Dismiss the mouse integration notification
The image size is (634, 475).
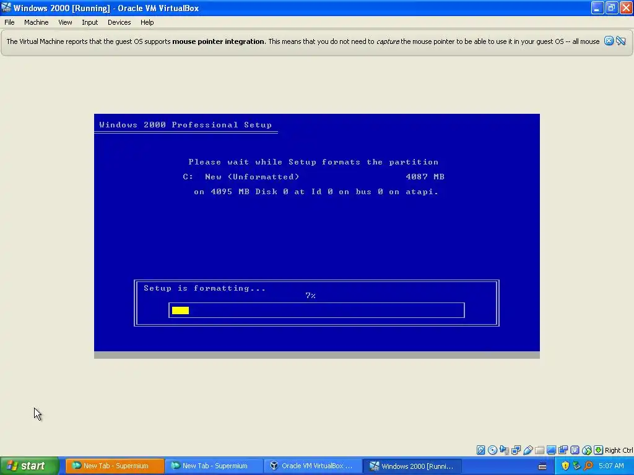(x=609, y=41)
